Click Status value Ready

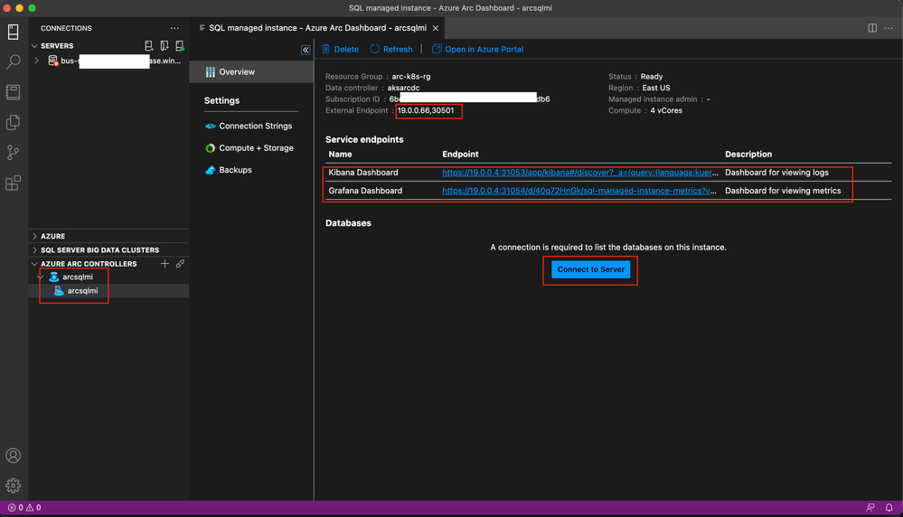[652, 77]
